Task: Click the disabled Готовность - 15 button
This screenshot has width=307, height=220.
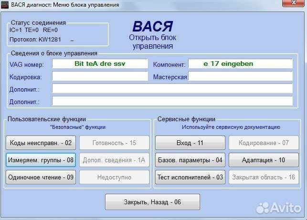Action: click(x=114, y=143)
